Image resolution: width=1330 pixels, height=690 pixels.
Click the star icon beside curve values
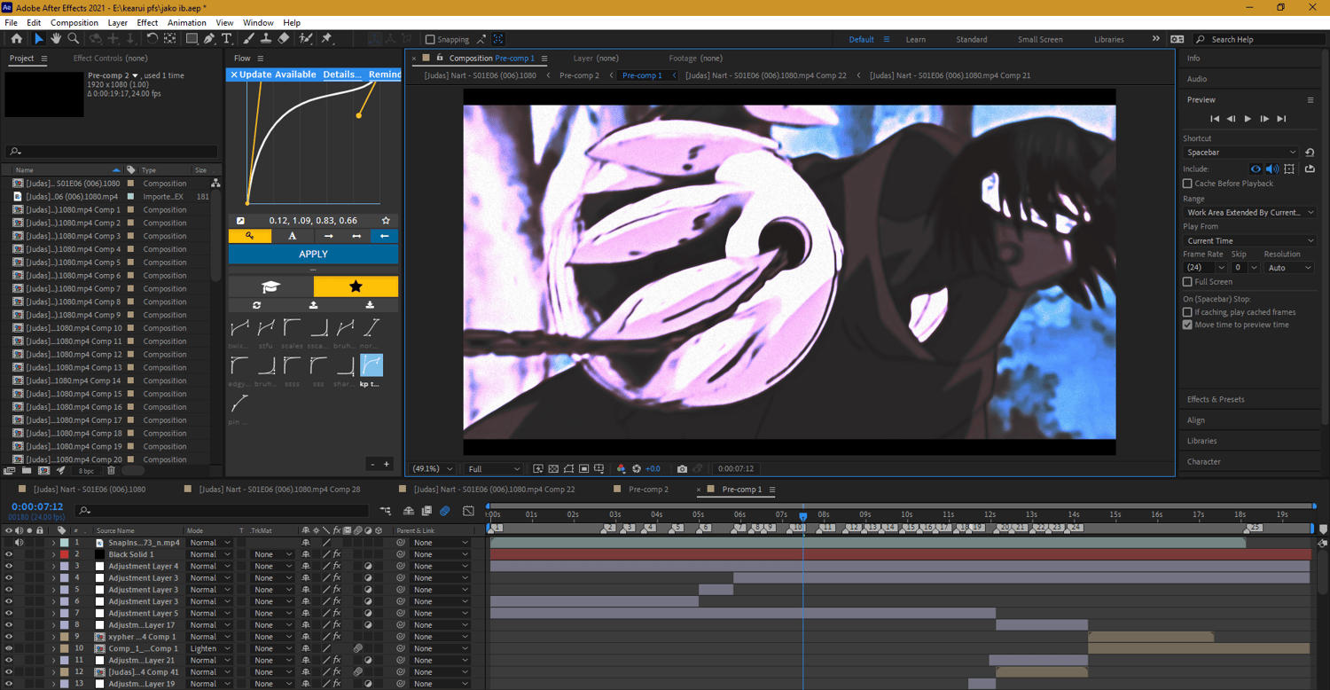pyautogui.click(x=386, y=220)
